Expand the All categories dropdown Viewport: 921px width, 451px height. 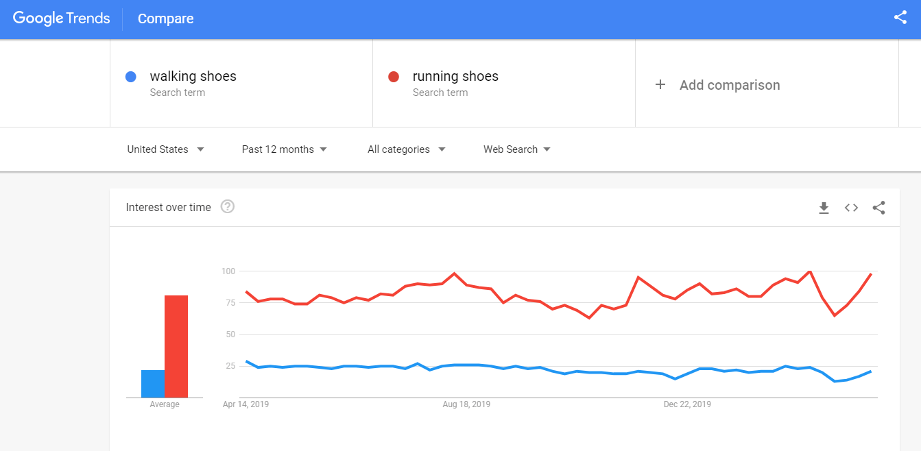click(405, 149)
